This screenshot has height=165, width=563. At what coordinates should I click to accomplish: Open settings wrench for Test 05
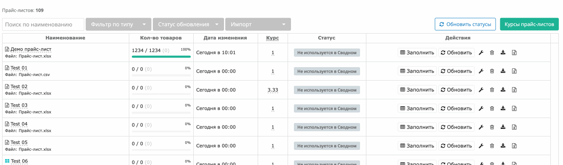[x=481, y=146]
